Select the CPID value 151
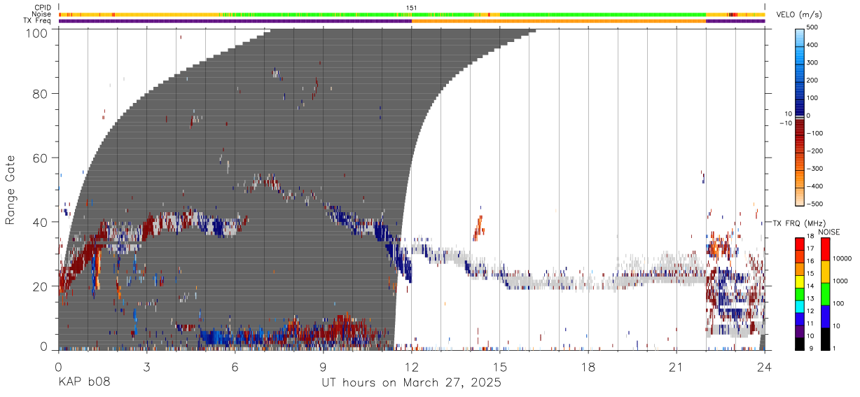The image size is (860, 397). click(x=412, y=8)
